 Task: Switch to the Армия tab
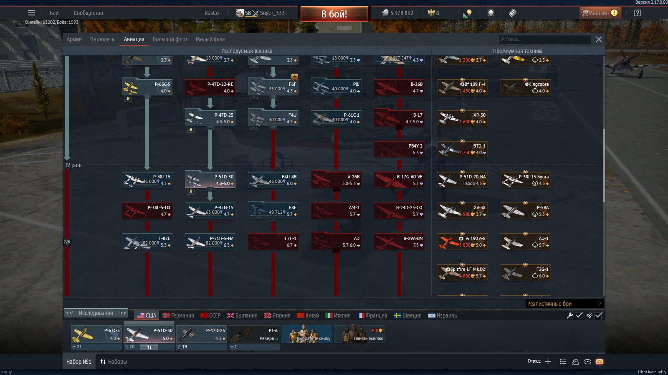tap(74, 39)
